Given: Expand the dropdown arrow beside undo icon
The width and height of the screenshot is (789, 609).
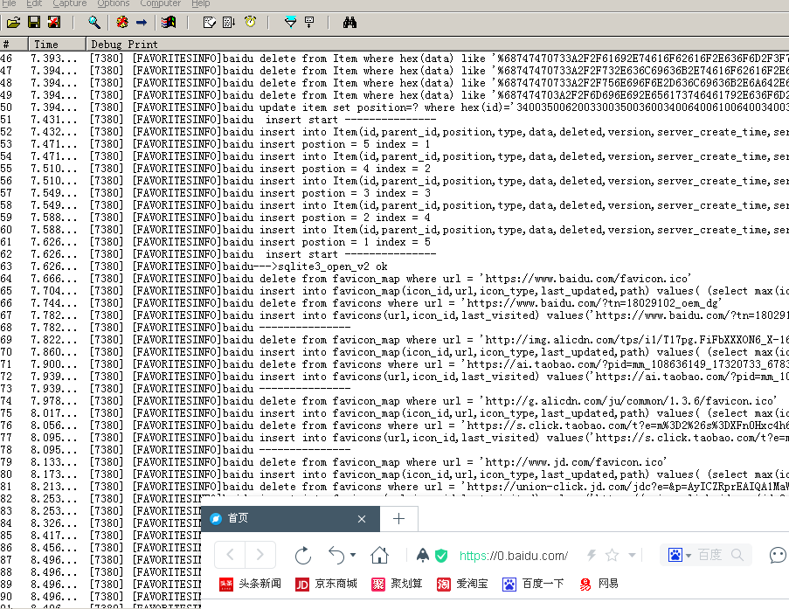Looking at the screenshot, I should [x=353, y=555].
